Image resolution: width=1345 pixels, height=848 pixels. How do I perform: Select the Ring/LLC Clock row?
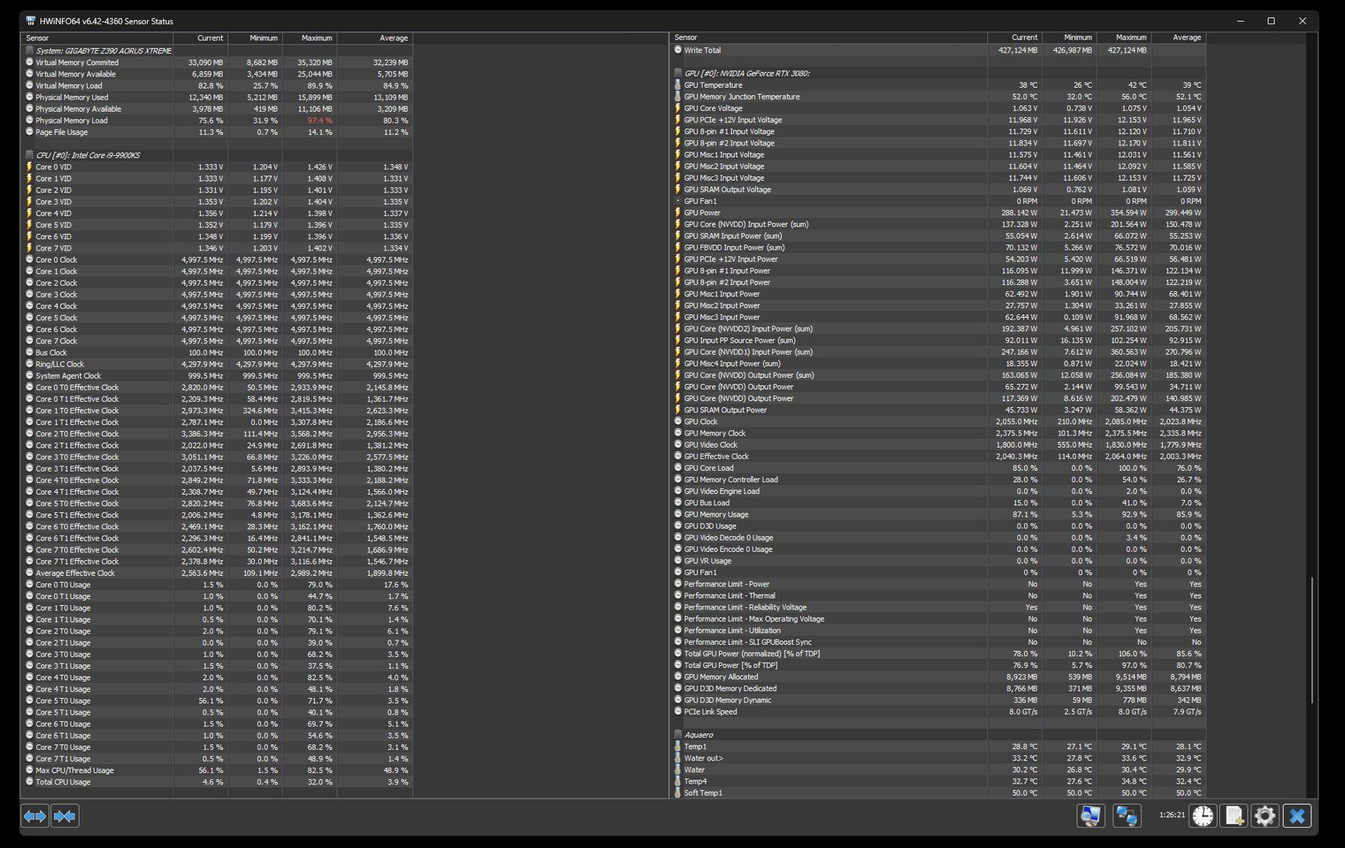(x=217, y=364)
